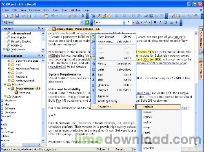This screenshot has width=204, height=152.
Task: Choose Add to Dictionary in context menu
Action: point(113,101)
